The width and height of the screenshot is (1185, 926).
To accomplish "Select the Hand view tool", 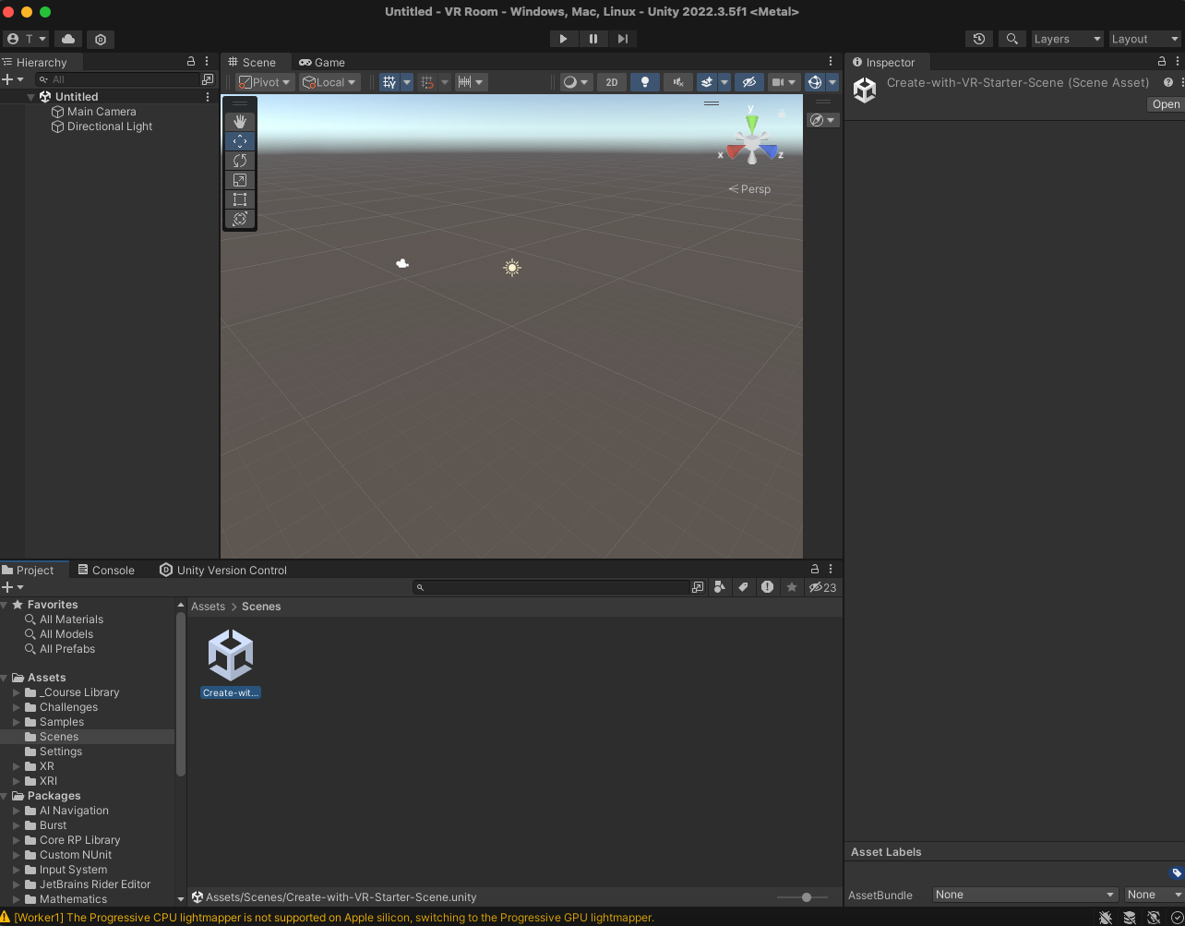I will click(240, 122).
